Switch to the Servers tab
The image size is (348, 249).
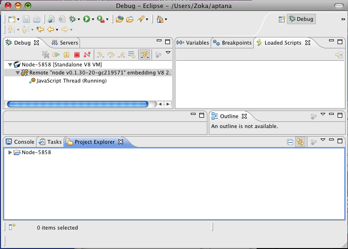coord(64,43)
